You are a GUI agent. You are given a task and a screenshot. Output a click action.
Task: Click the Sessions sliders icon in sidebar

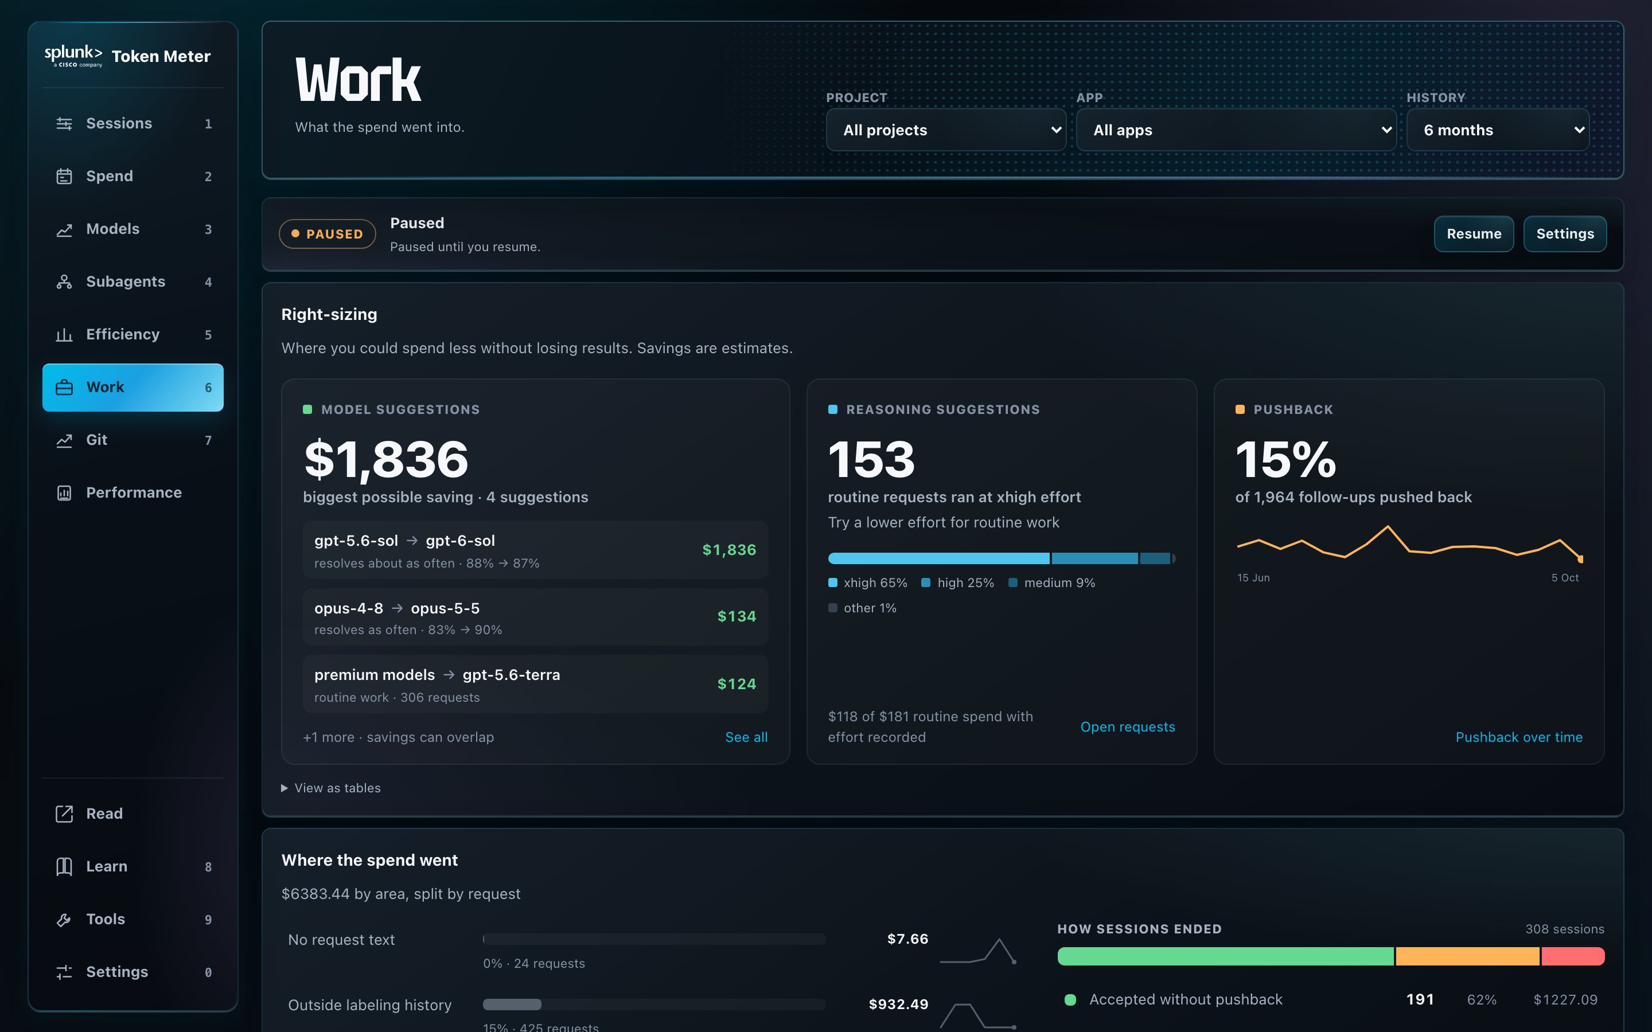click(64, 123)
